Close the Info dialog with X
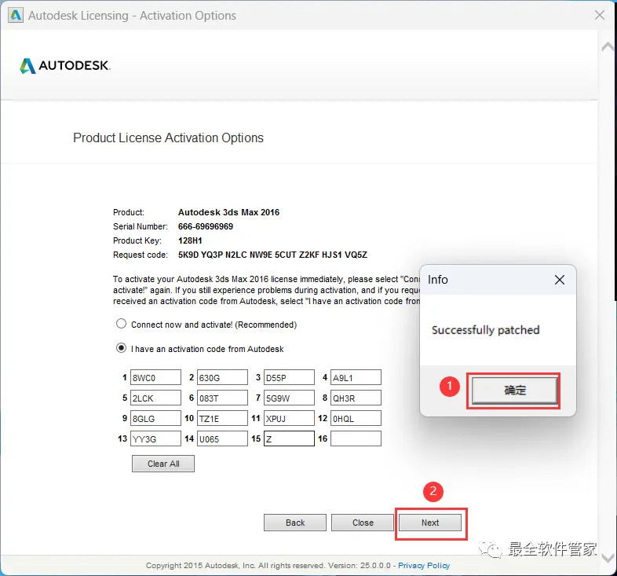 tap(559, 280)
